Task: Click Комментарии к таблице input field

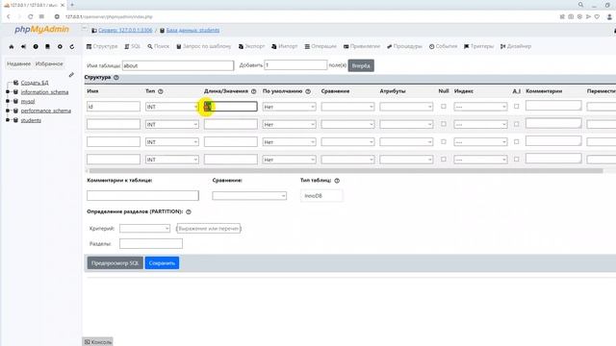Action: (142, 195)
